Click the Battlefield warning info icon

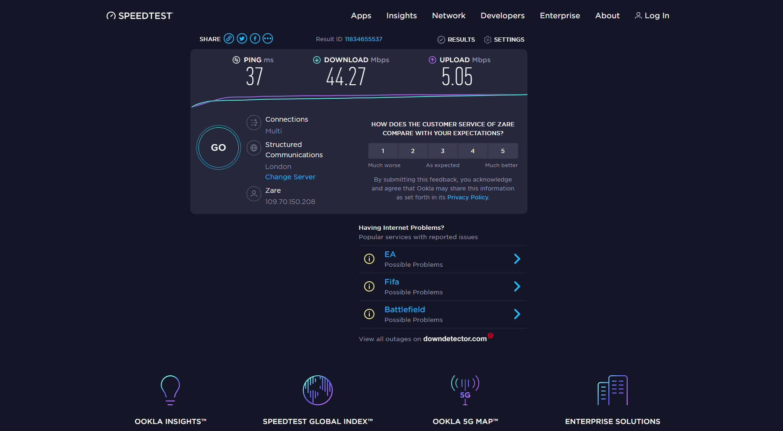pyautogui.click(x=369, y=314)
